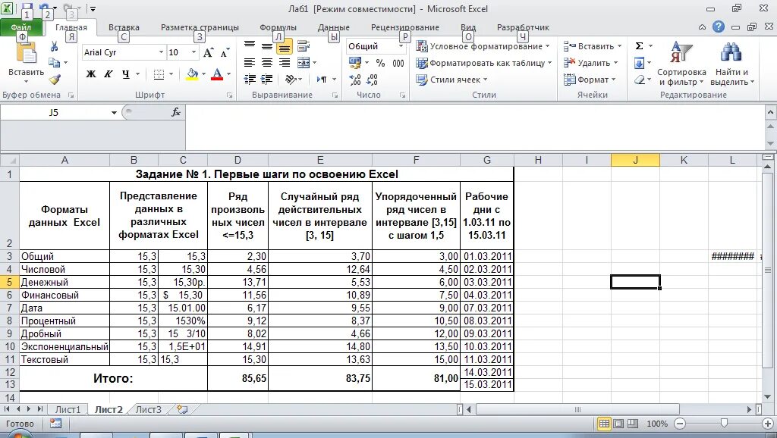Toggle bottom vertical alignment

pos(285,46)
